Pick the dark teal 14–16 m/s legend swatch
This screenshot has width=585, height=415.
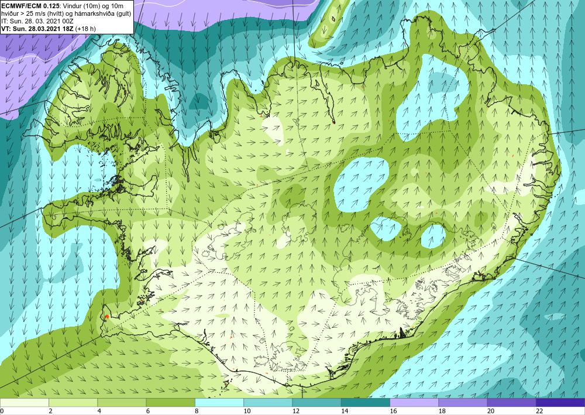point(366,402)
